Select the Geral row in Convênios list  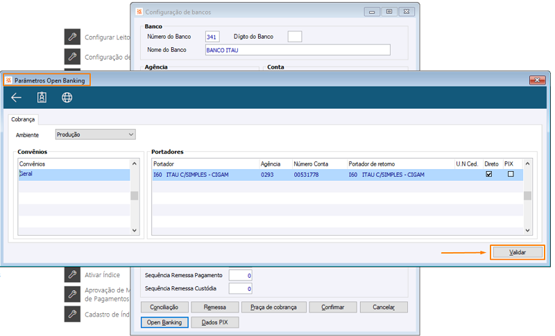pyautogui.click(x=74, y=174)
